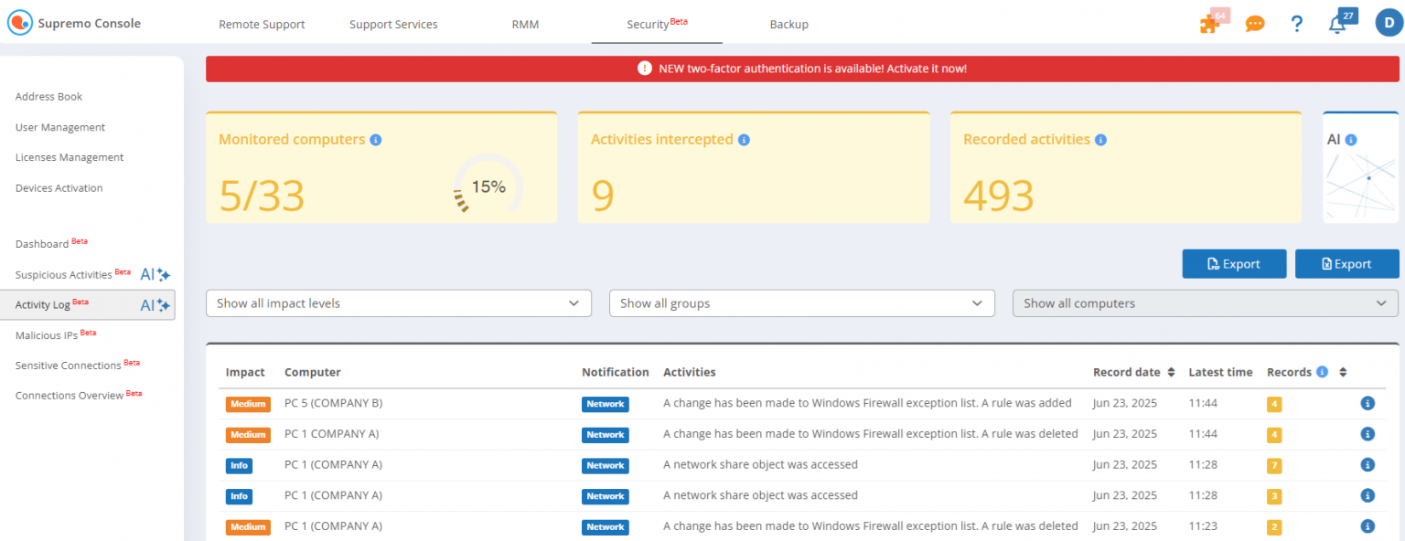Open the chat bubble icon

pos(1254,24)
